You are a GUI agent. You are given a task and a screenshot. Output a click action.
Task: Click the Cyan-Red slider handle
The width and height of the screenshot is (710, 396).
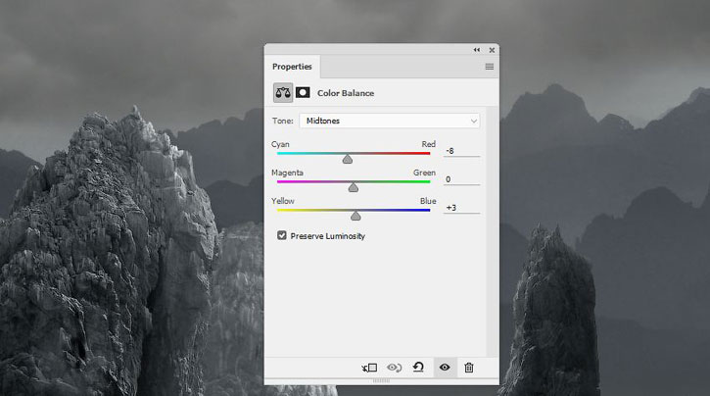(348, 159)
